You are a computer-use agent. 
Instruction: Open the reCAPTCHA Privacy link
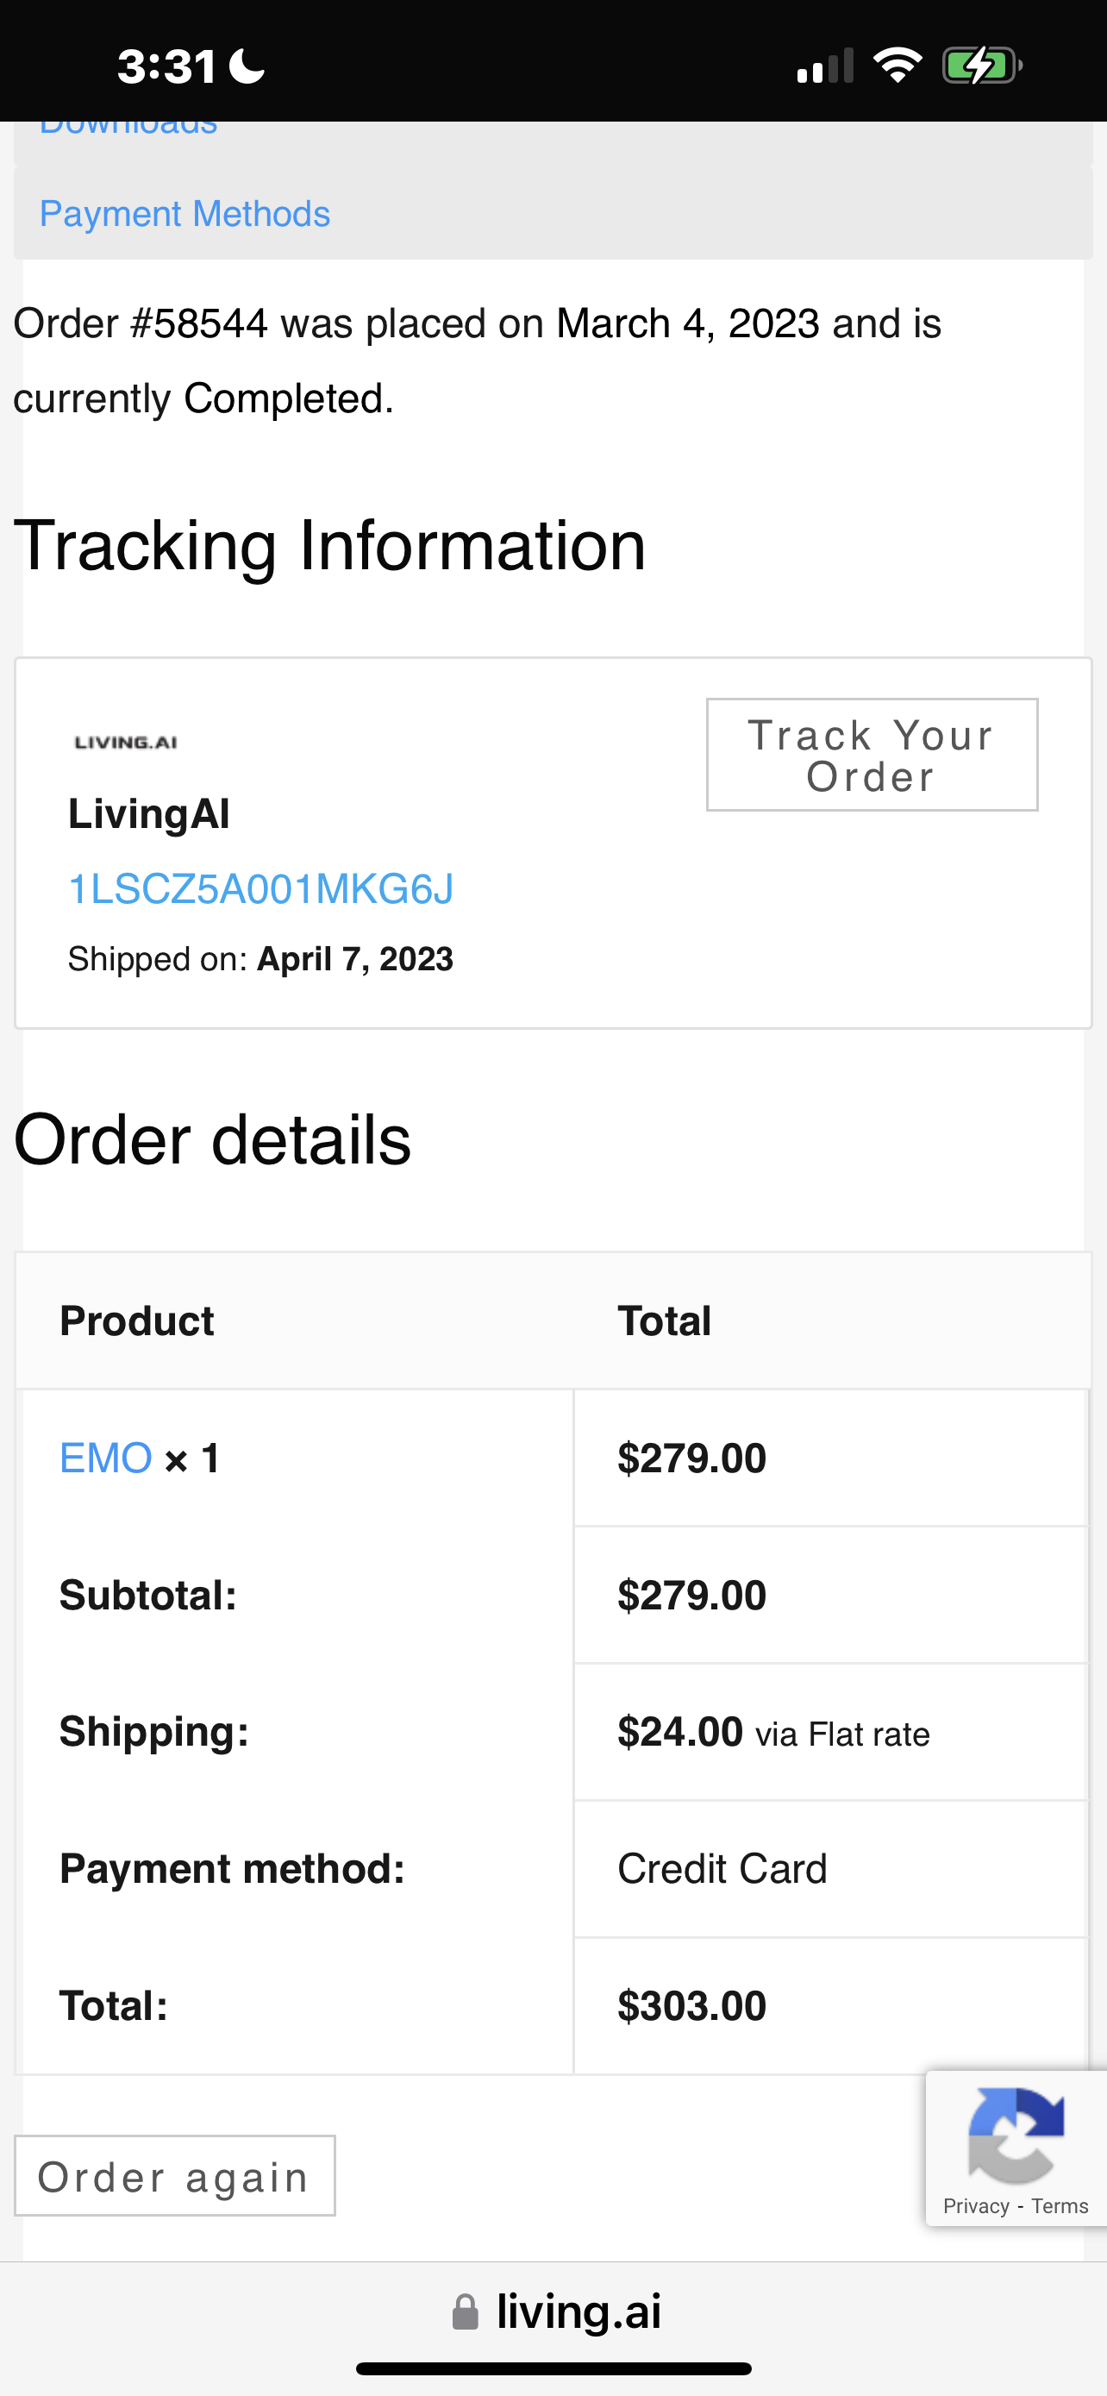[x=976, y=2206]
